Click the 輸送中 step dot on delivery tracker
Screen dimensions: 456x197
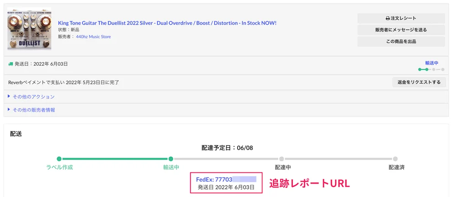click(171, 159)
